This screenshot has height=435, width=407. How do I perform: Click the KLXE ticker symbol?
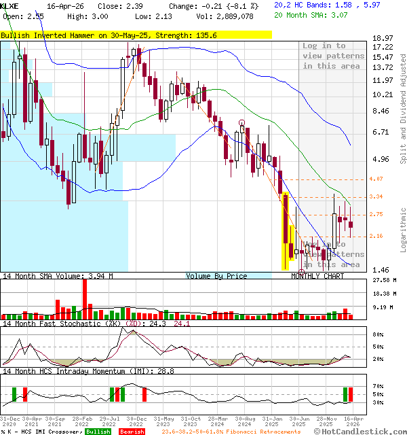[10, 5]
